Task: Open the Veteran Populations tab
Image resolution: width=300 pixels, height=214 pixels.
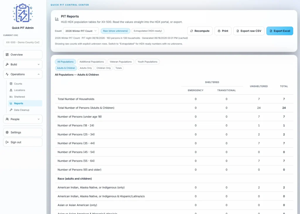Action: [x=121, y=62]
